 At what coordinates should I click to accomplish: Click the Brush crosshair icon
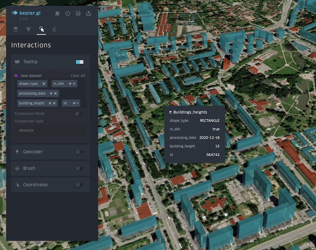pyautogui.click(x=17, y=168)
